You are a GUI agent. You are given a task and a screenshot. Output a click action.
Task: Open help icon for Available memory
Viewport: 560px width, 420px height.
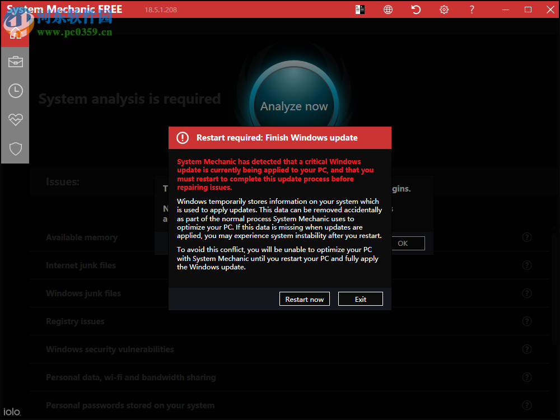527,237
